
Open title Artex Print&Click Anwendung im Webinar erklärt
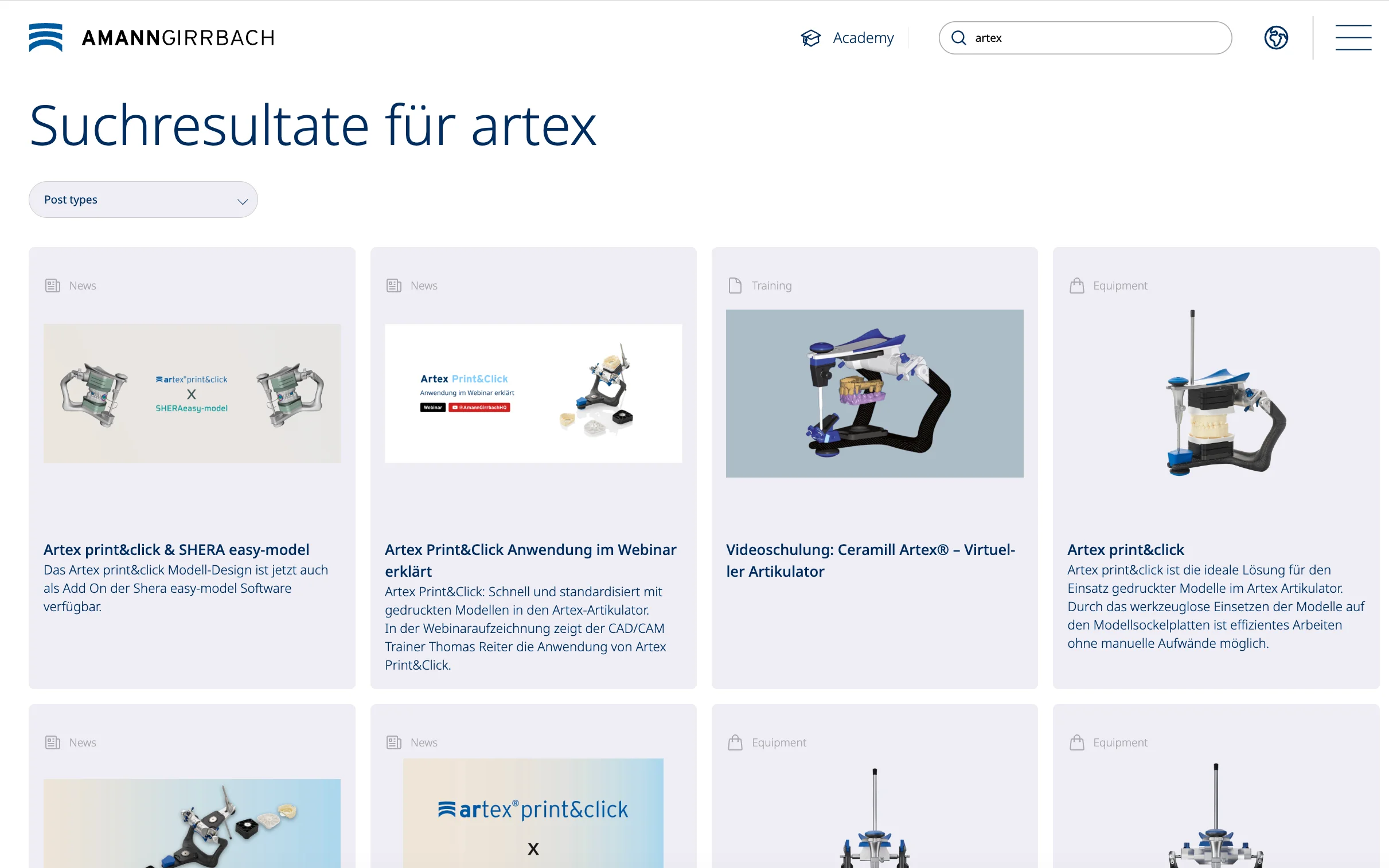pyautogui.click(x=530, y=560)
